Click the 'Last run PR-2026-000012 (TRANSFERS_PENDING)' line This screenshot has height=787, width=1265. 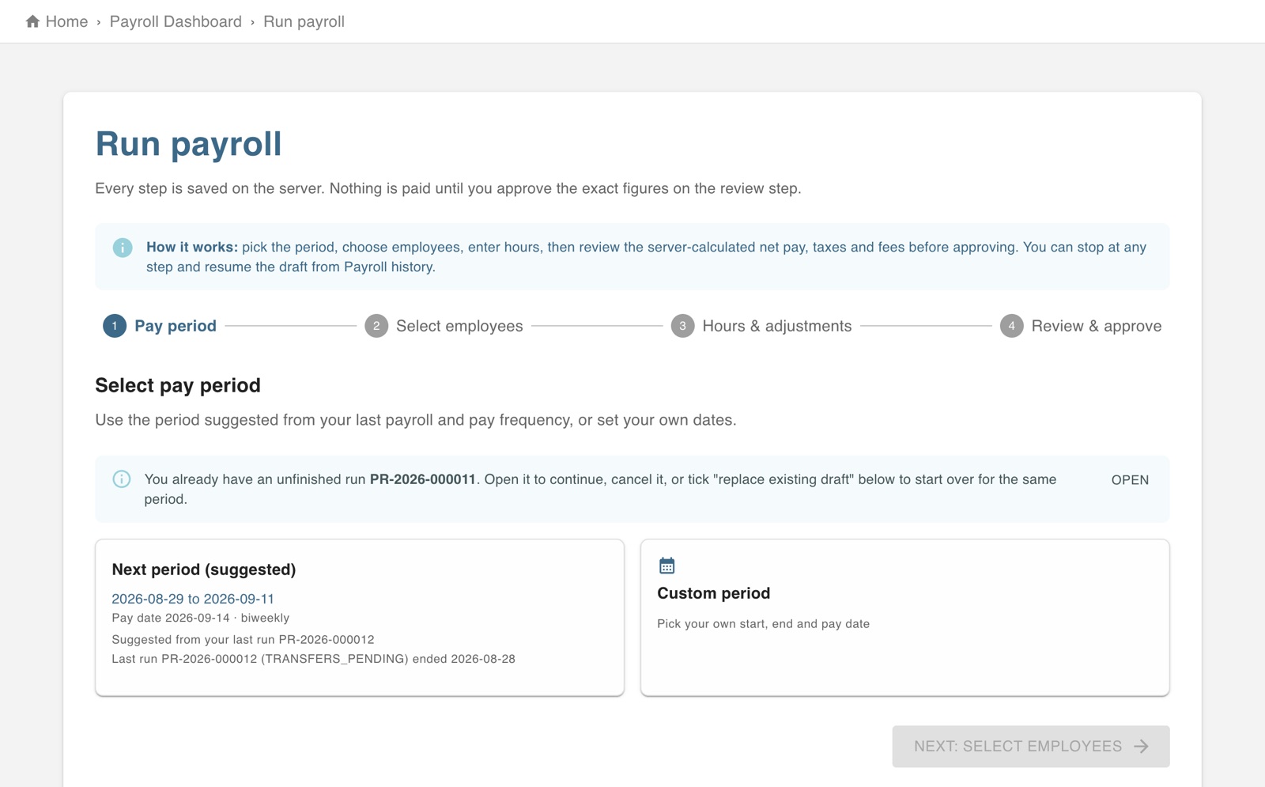pos(313,659)
